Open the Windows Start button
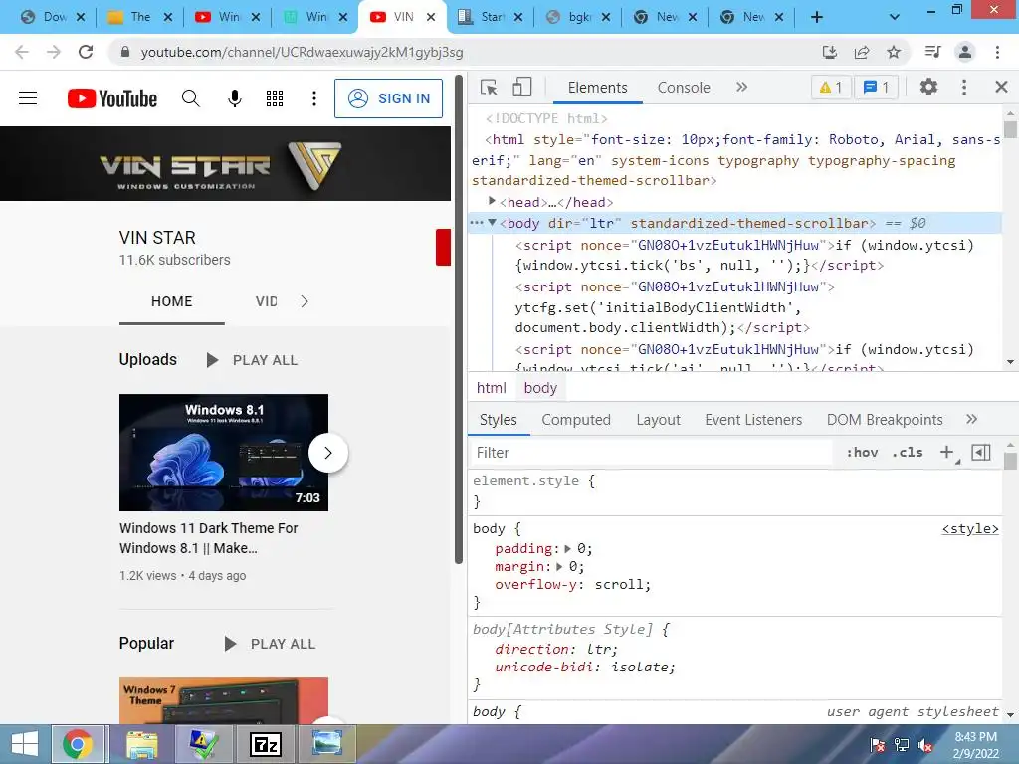Image resolution: width=1019 pixels, height=764 pixels. pos(24,744)
